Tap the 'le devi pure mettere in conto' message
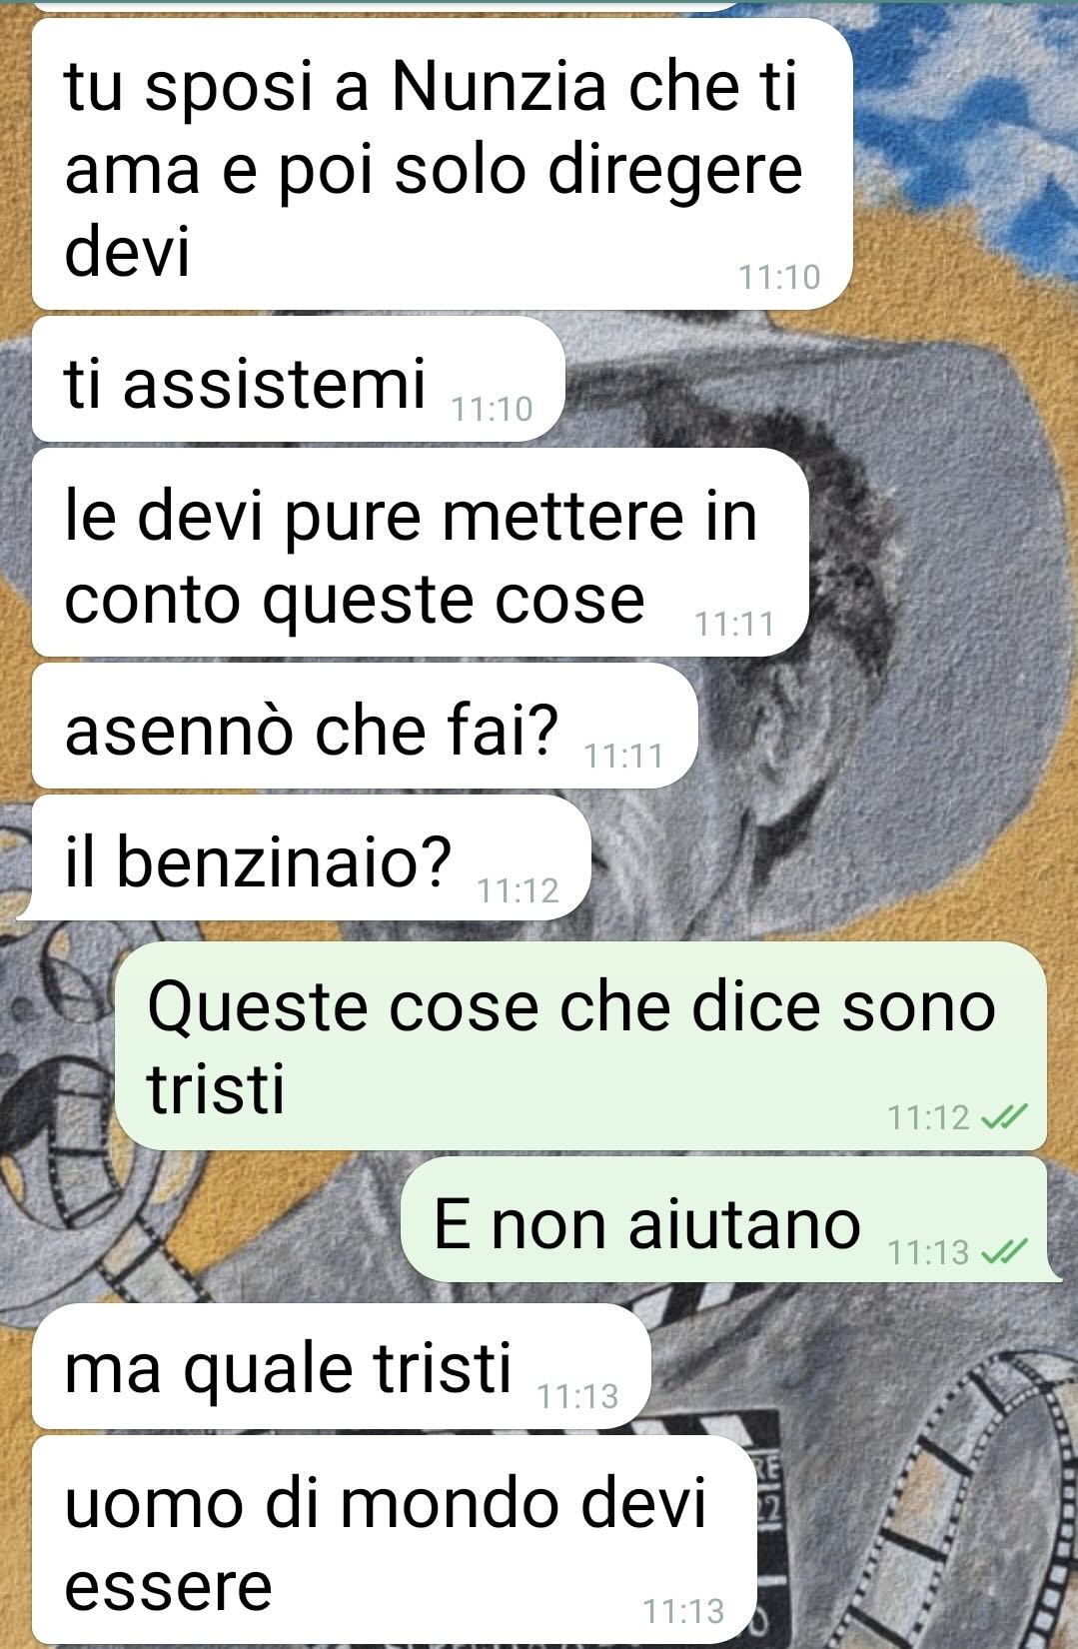Screen dimensions: 1078x1649 (420, 553)
